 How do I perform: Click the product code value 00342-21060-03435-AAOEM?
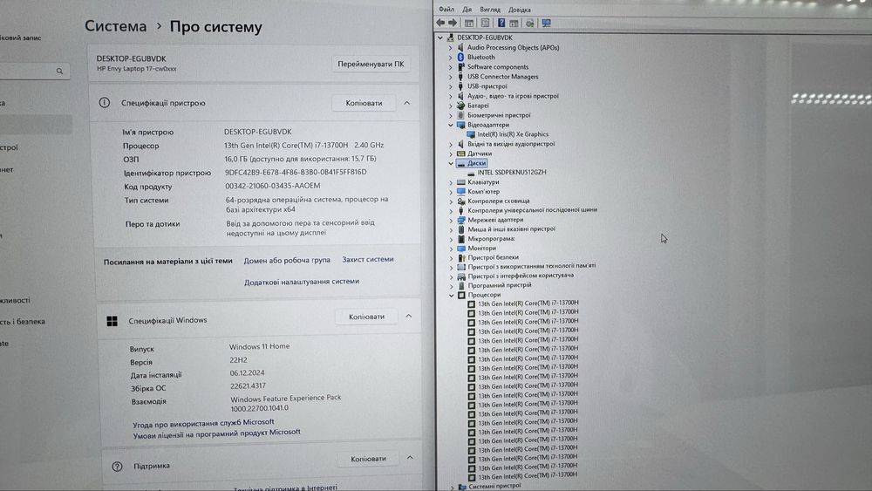click(x=272, y=187)
